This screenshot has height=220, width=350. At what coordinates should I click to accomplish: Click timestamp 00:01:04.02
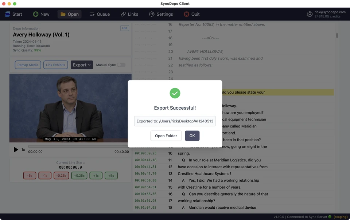145,208
